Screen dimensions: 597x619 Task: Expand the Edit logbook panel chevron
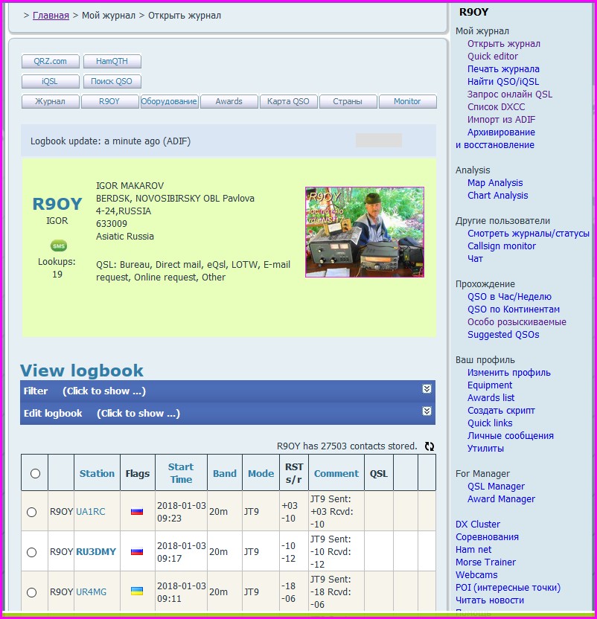tap(427, 411)
